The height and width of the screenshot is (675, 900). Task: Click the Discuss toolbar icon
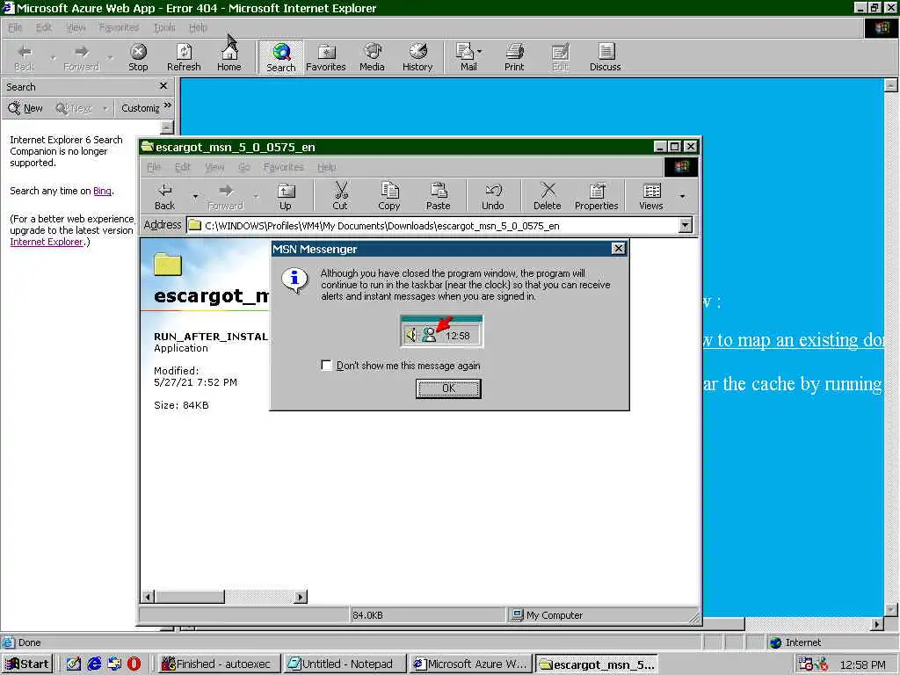(x=605, y=57)
